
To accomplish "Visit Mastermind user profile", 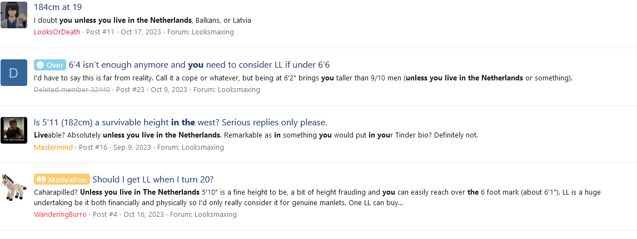I will [x=53, y=147].
